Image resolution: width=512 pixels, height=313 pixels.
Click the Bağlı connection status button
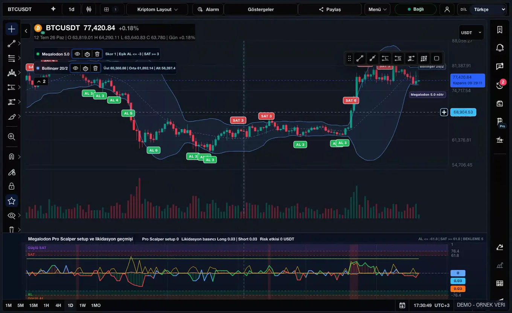click(416, 9)
